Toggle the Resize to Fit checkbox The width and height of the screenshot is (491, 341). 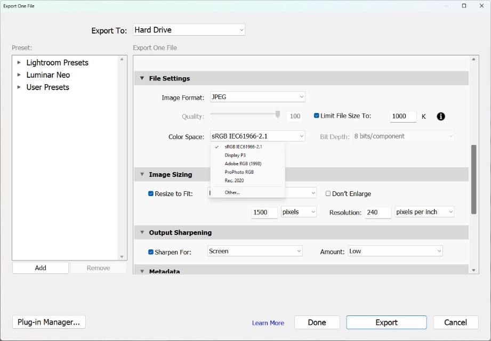[151, 193]
